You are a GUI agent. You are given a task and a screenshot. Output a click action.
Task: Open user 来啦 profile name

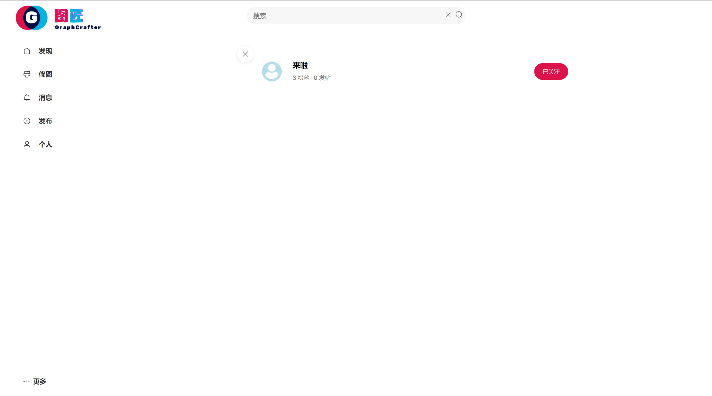(300, 65)
